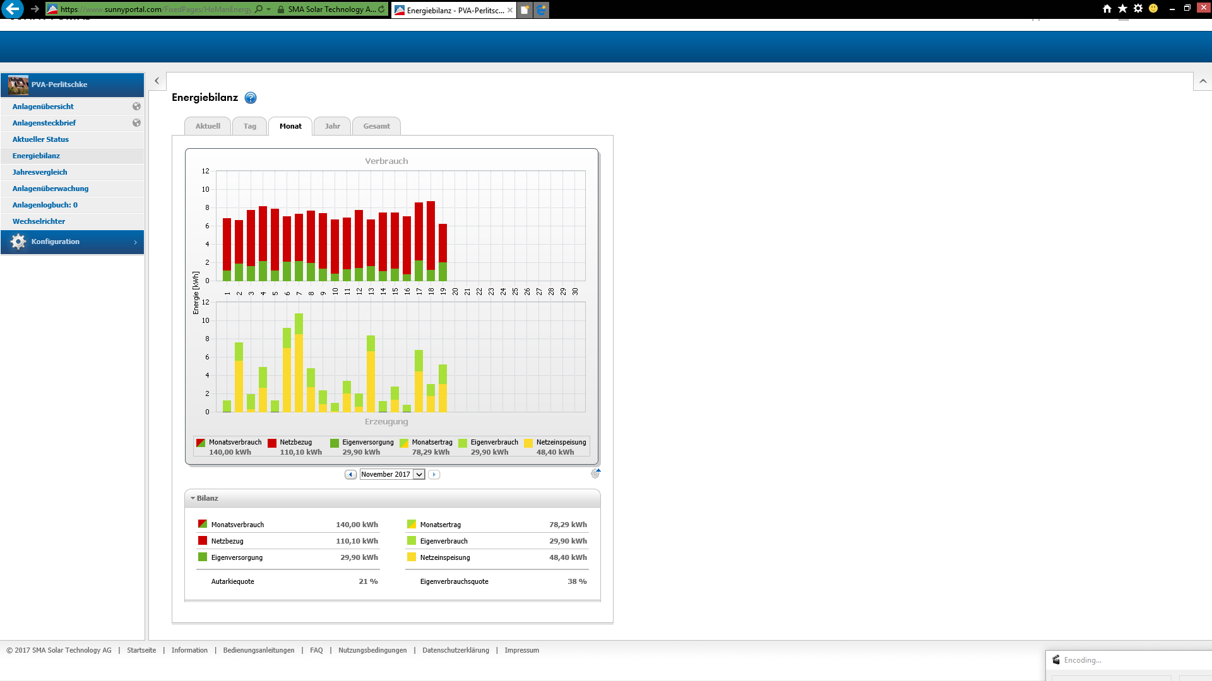Collapse the Bilanz section
The width and height of the screenshot is (1212, 681).
[204, 498]
